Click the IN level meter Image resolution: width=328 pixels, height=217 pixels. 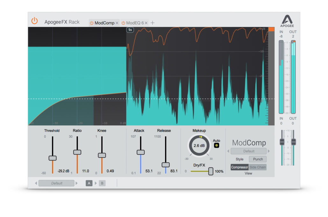pyautogui.click(x=281, y=77)
